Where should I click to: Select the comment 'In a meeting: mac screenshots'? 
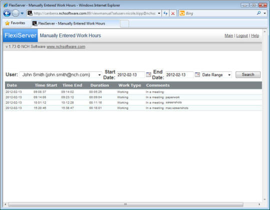(167, 108)
